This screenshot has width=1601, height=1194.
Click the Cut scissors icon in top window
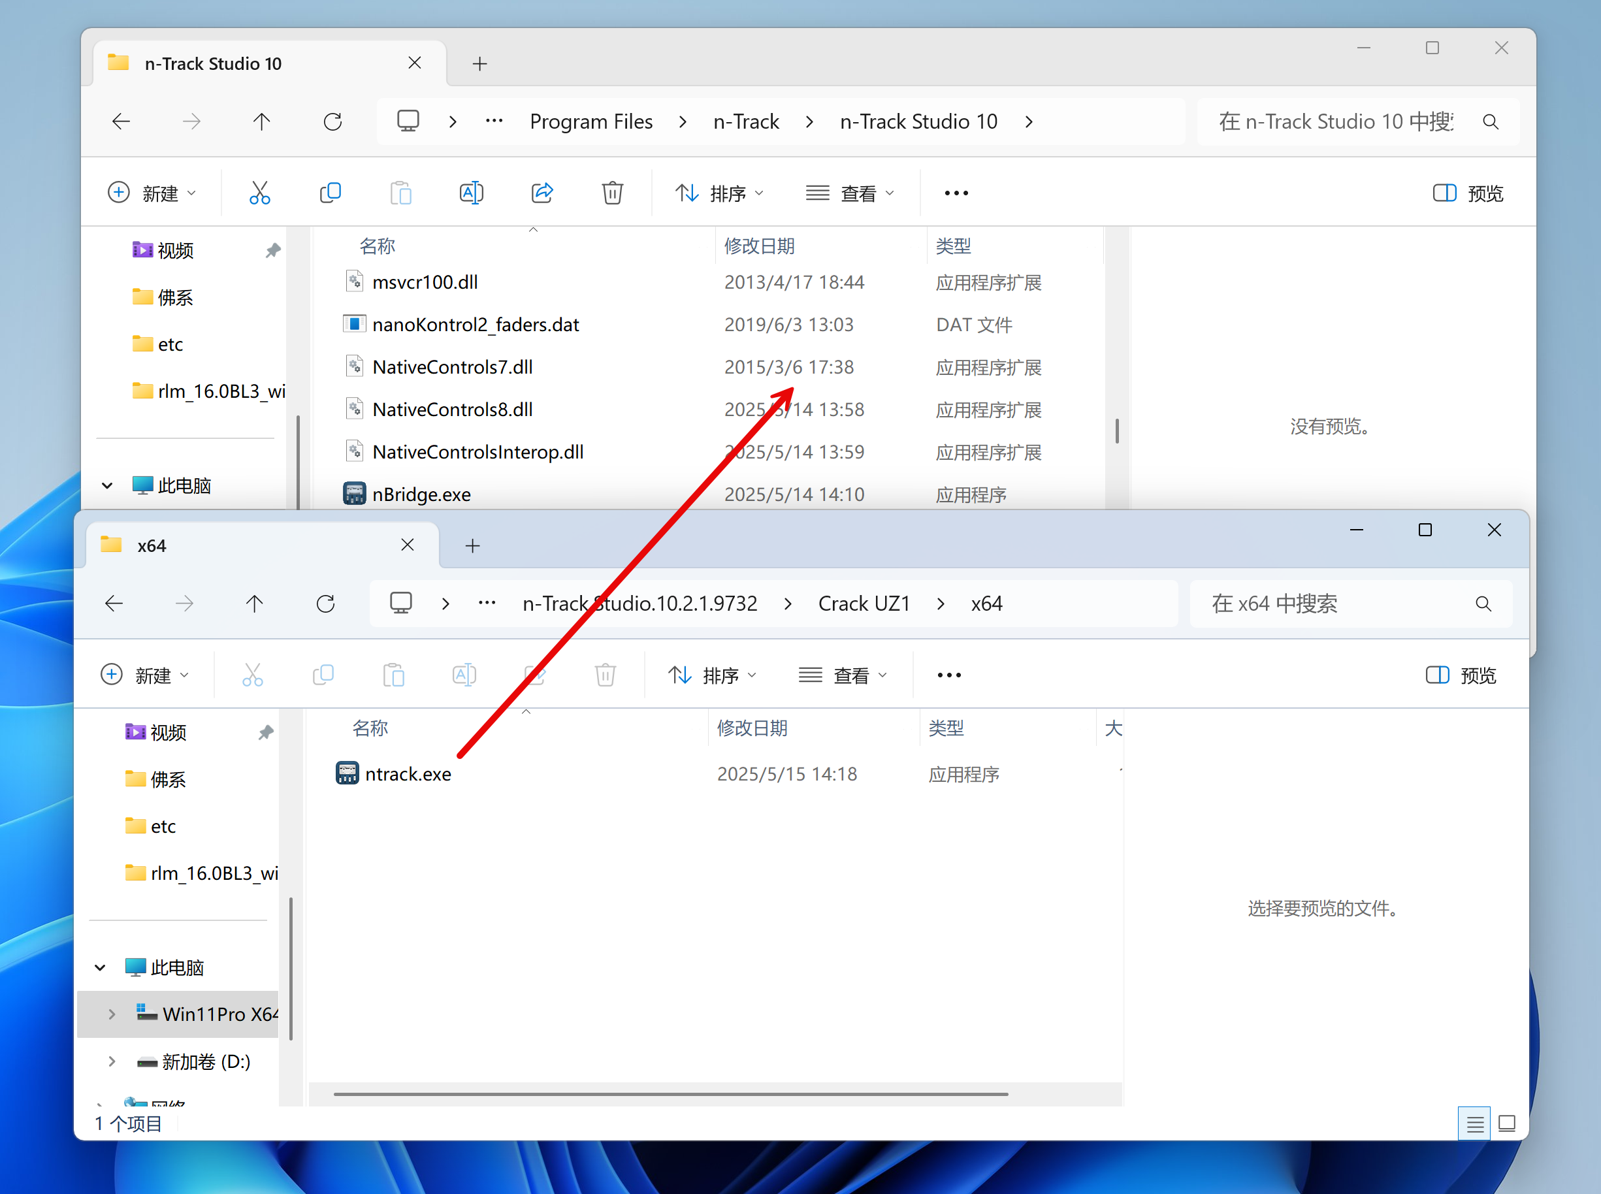pyautogui.click(x=259, y=193)
